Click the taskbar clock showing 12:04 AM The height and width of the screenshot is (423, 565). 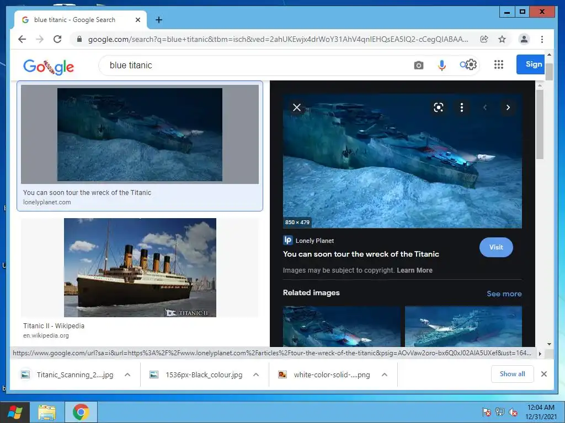(x=541, y=412)
